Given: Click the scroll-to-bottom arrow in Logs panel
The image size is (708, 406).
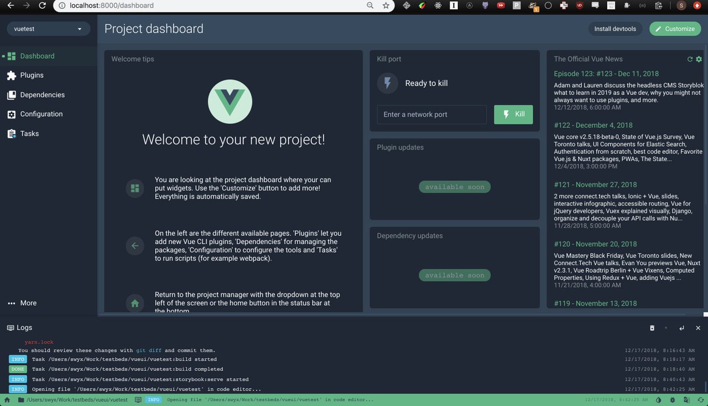Looking at the screenshot, I should pyautogui.click(x=681, y=328).
